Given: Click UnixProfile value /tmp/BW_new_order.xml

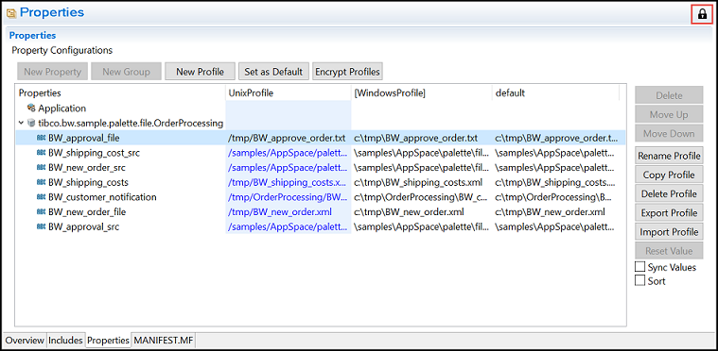Looking at the screenshot, I should (280, 211).
